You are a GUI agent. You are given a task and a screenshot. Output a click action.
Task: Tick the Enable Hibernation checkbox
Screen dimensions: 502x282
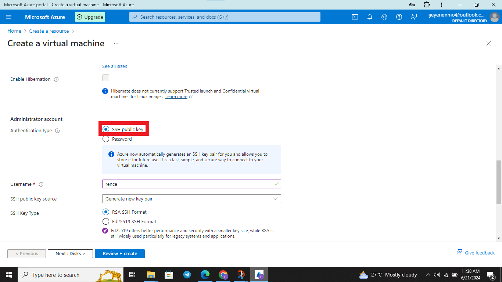coord(106,78)
